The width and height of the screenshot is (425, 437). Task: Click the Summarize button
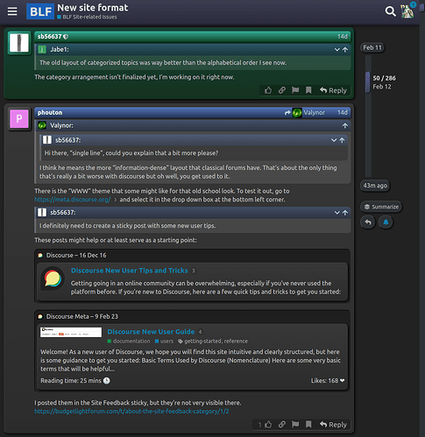tap(381, 207)
